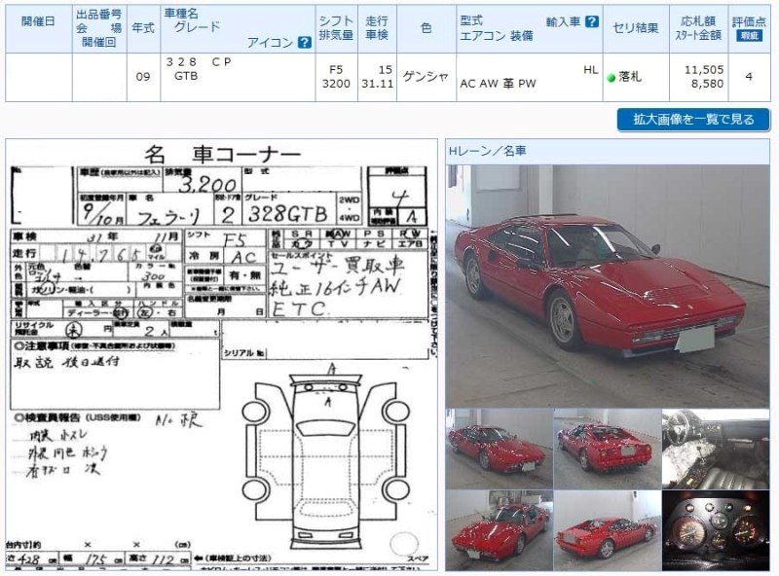The width and height of the screenshot is (779, 576).
Task: Click the 車種名 column header text
Action: click(181, 14)
